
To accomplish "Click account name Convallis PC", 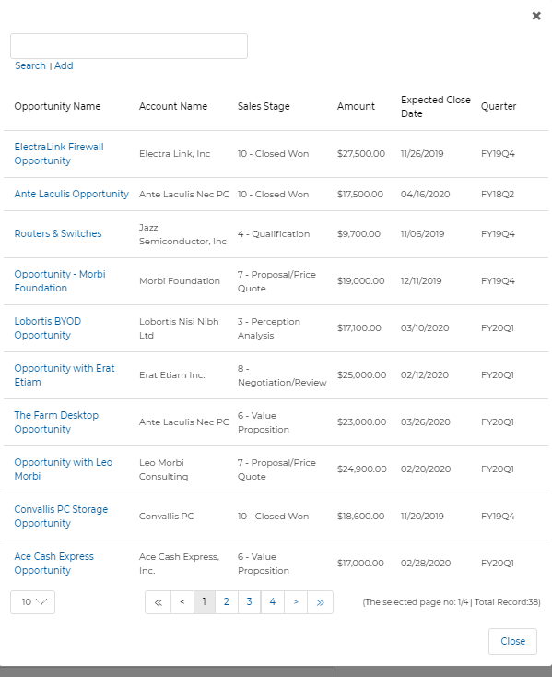I will [167, 517].
